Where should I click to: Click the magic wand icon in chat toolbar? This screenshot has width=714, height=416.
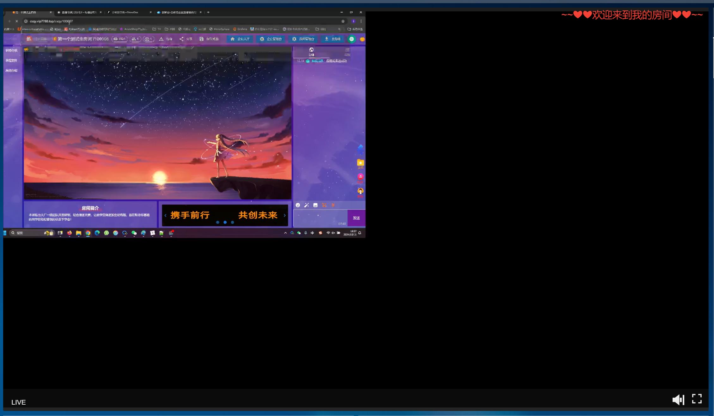[306, 205]
